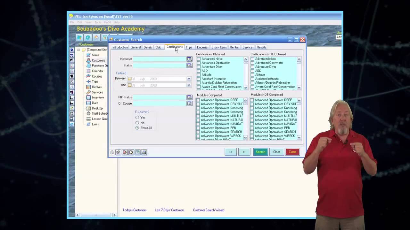Click the tools wrench icon in dialog footer

(x=118, y=152)
